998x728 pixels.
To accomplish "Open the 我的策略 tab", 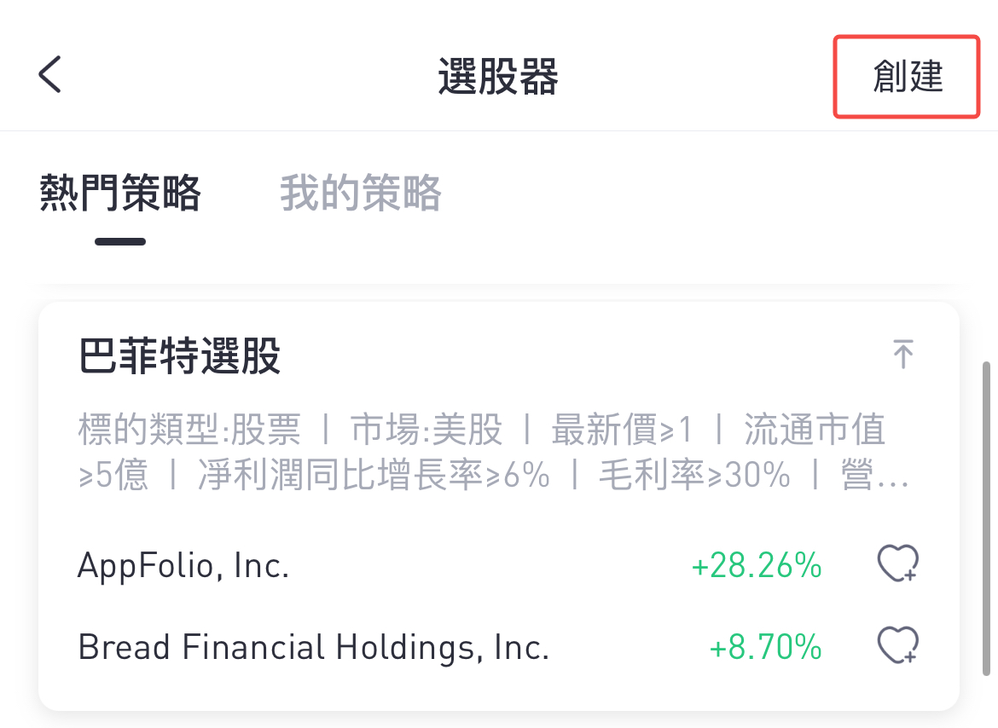I will [360, 193].
